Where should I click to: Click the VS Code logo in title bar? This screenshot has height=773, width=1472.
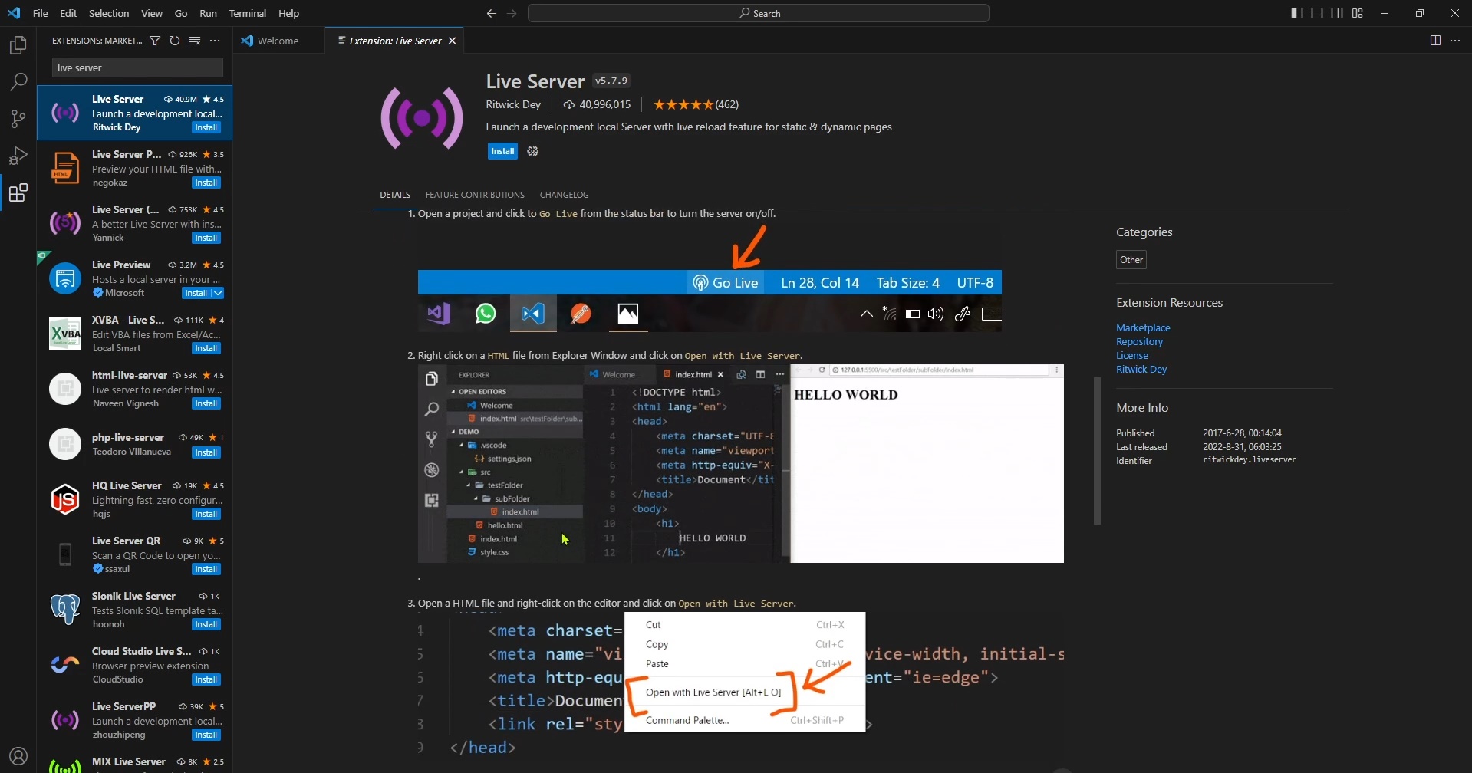[x=14, y=13]
